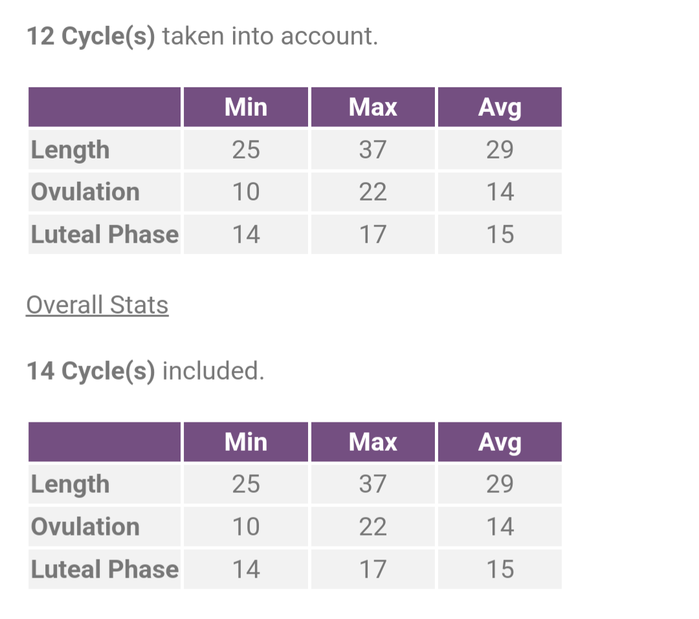Open the Overall Stats link
The width and height of the screenshot is (699, 619).
(97, 305)
